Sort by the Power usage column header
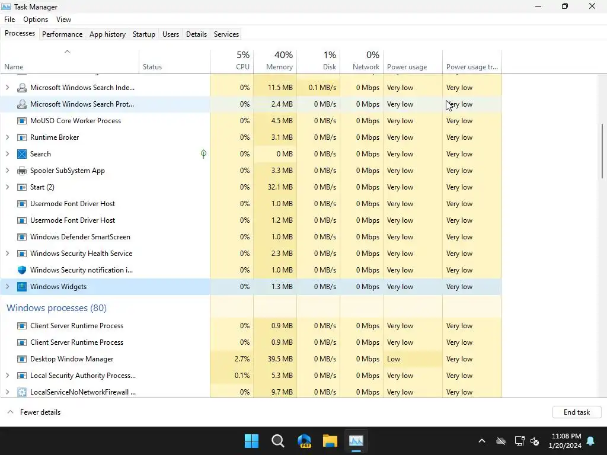 tap(413, 61)
